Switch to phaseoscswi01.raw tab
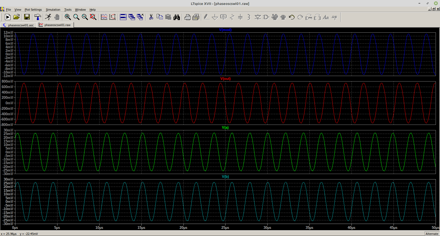 pos(55,25)
